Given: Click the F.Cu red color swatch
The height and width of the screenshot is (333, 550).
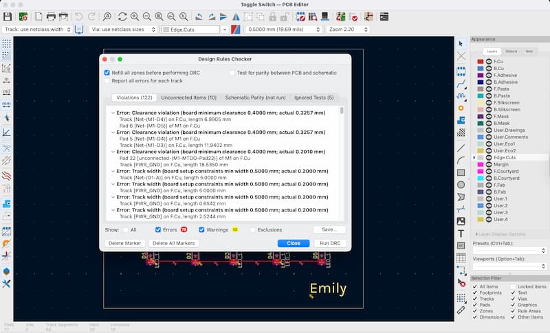Looking at the screenshot, I should point(481,62).
